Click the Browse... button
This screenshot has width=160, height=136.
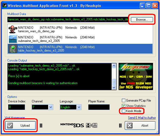coord(142,20)
